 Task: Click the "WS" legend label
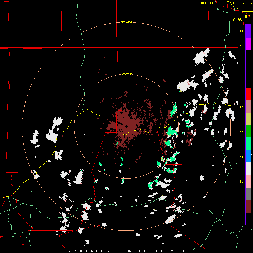[x=241, y=157]
